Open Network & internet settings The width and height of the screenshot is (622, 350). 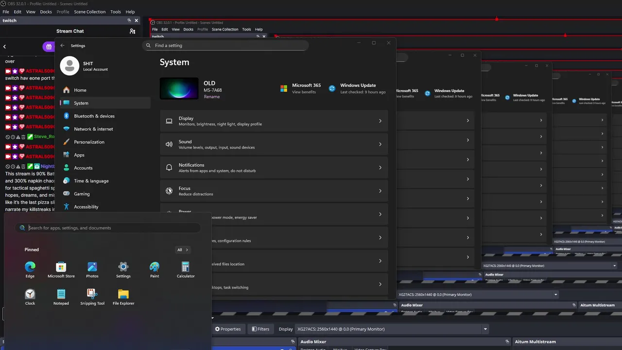click(105, 129)
